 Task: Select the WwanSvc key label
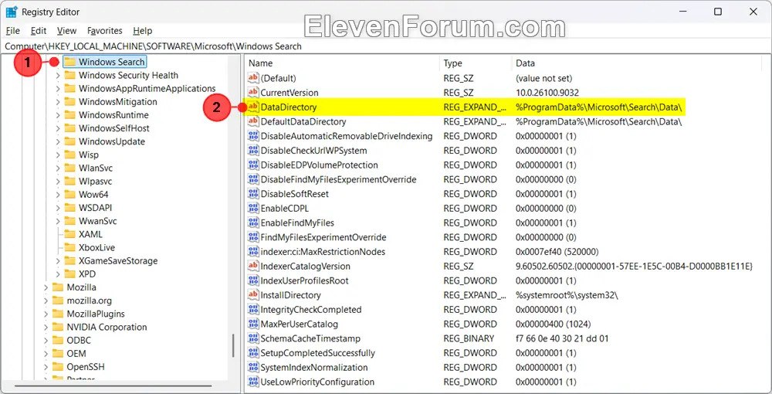click(x=97, y=221)
